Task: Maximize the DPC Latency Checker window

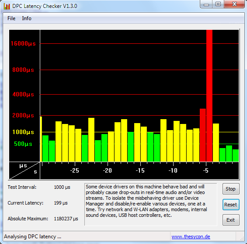Action: point(218,4)
